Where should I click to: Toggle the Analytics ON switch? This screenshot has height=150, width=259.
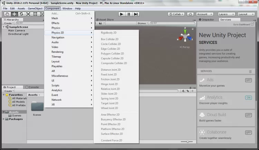(x=248, y=98)
